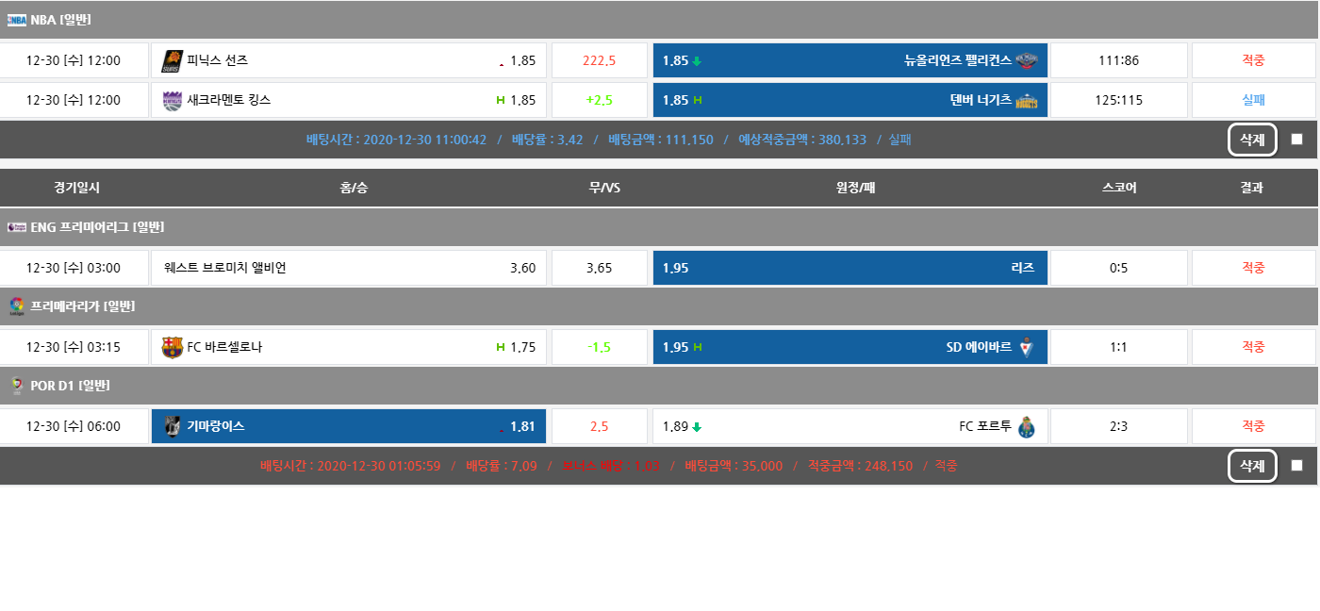The width and height of the screenshot is (1320, 611).
Task: Click the La Liga league icon
Action: tap(16, 306)
